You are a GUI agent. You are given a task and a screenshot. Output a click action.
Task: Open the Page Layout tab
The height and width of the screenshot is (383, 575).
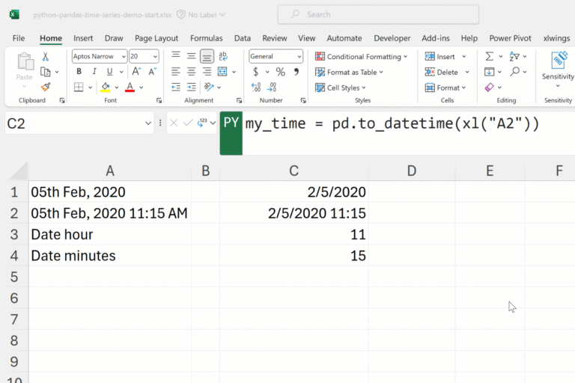click(x=156, y=38)
